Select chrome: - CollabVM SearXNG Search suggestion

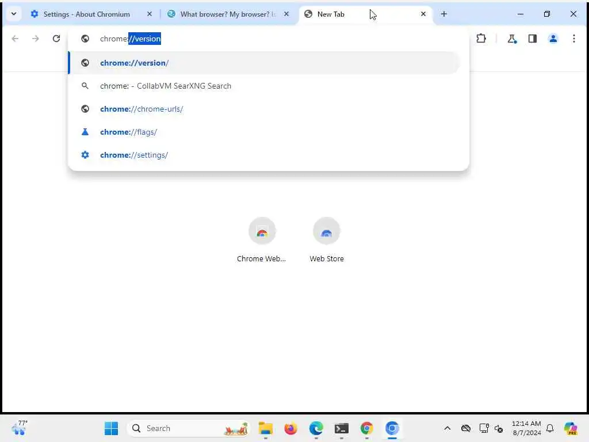[x=265, y=86]
